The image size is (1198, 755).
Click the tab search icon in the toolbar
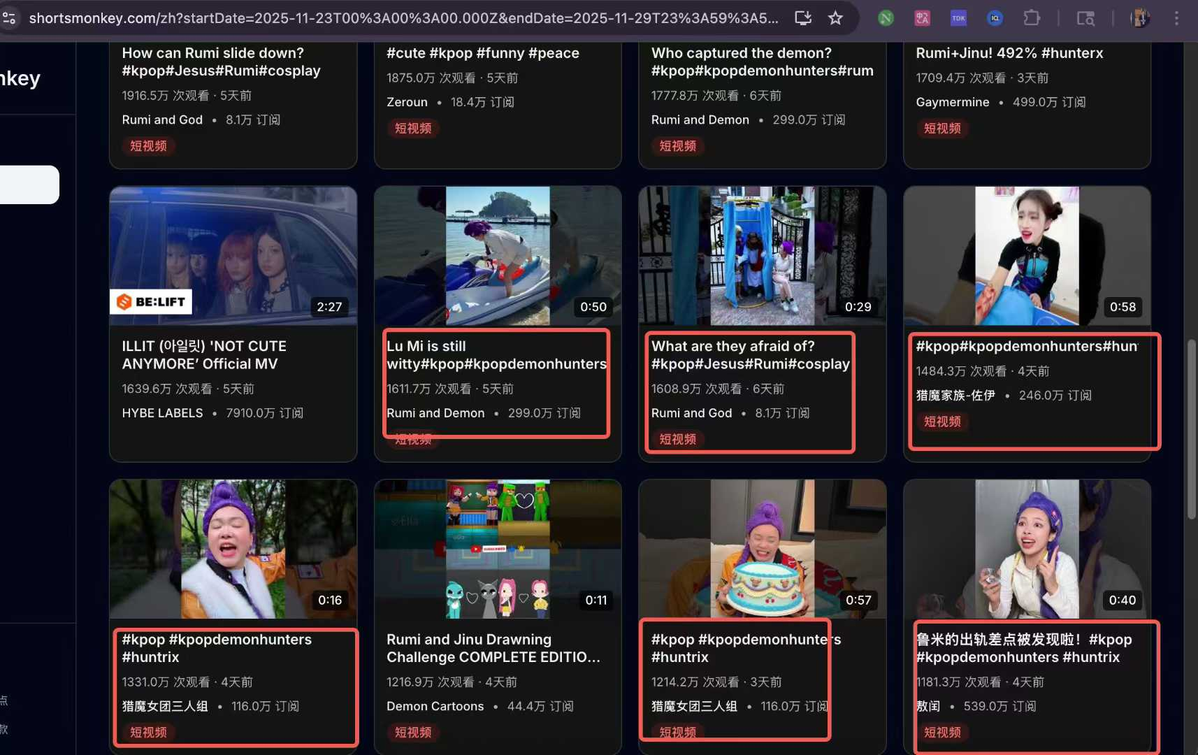click(1085, 18)
